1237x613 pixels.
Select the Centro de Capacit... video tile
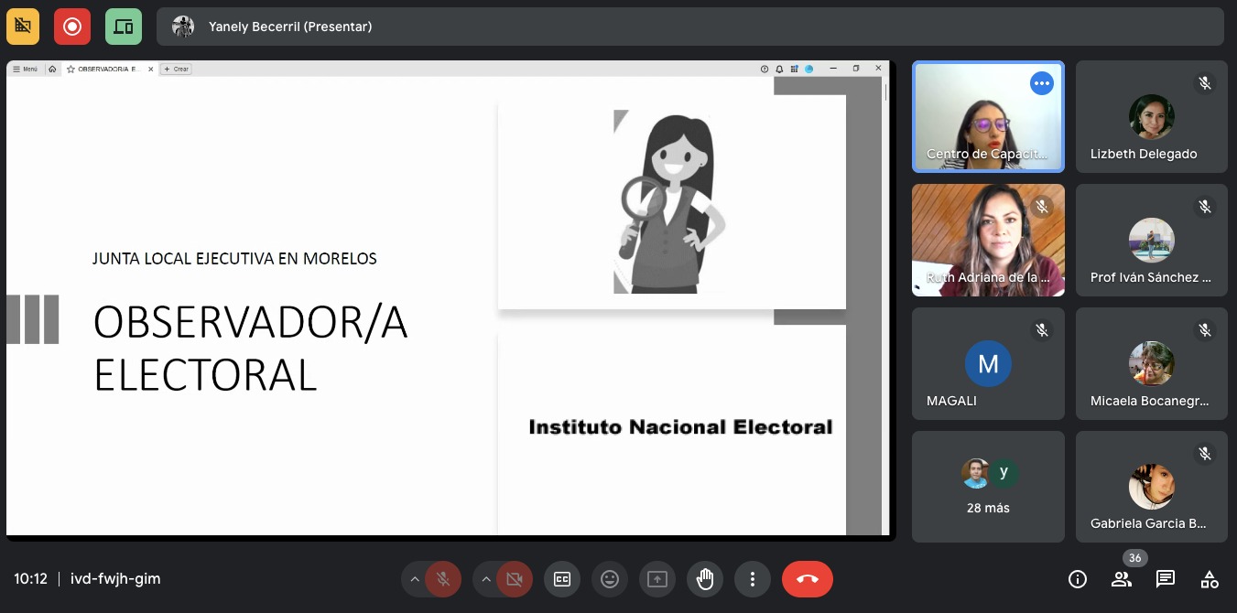988,117
